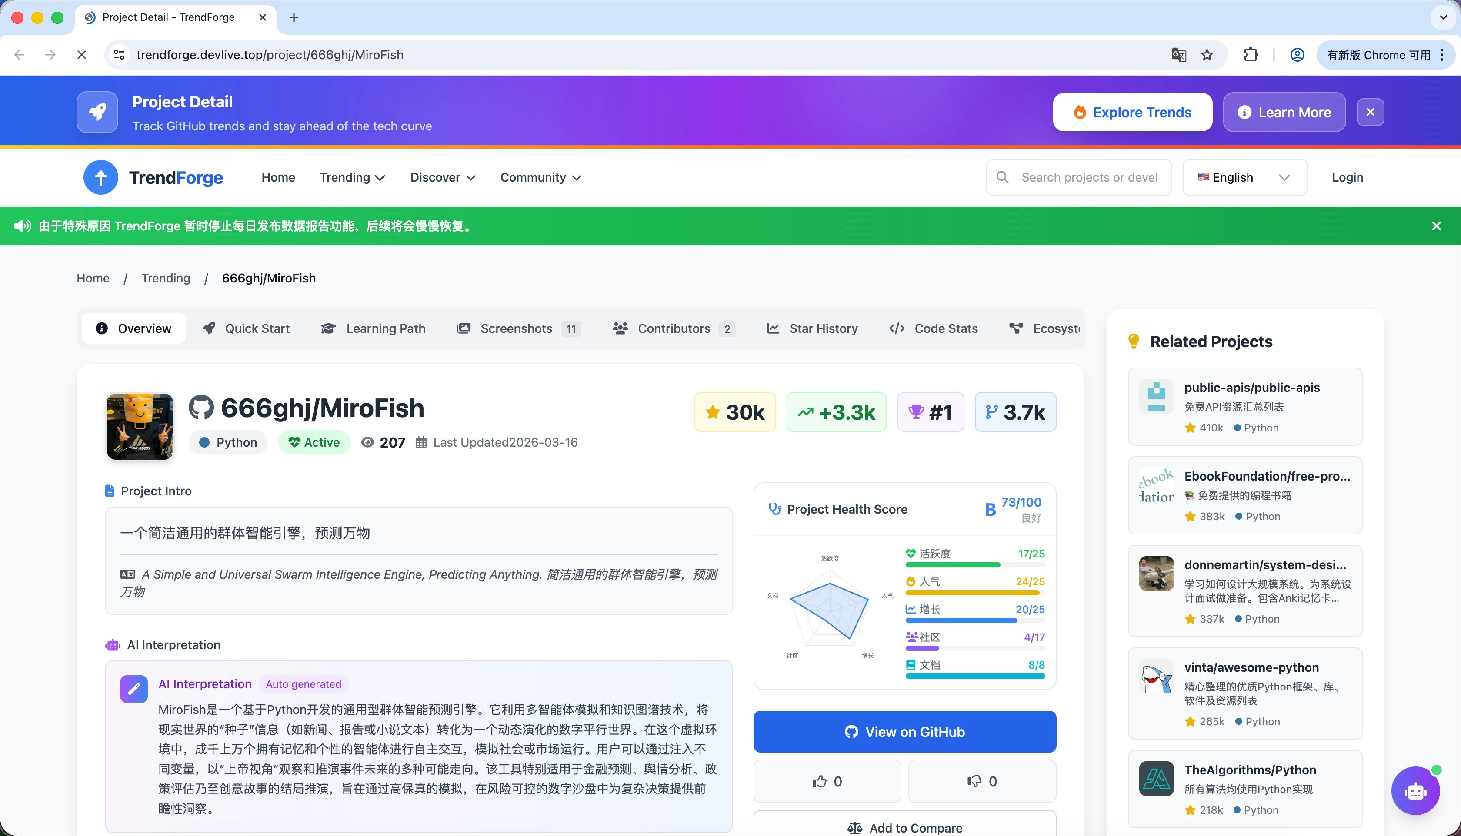This screenshot has height=836, width=1461.
Task: Open the Discover menu dropdown
Action: tap(442, 177)
